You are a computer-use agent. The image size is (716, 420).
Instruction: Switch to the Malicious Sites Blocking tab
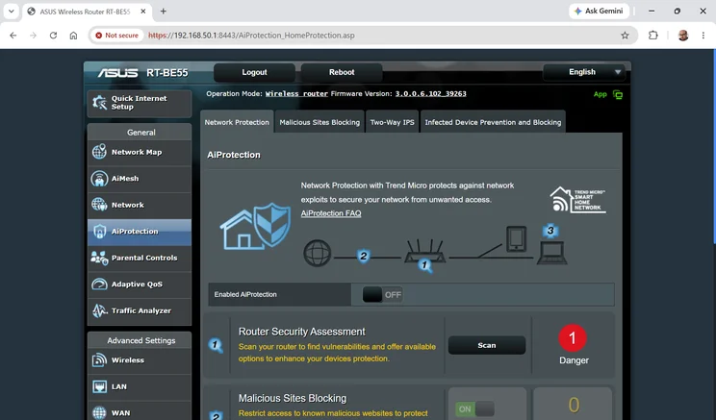(320, 122)
